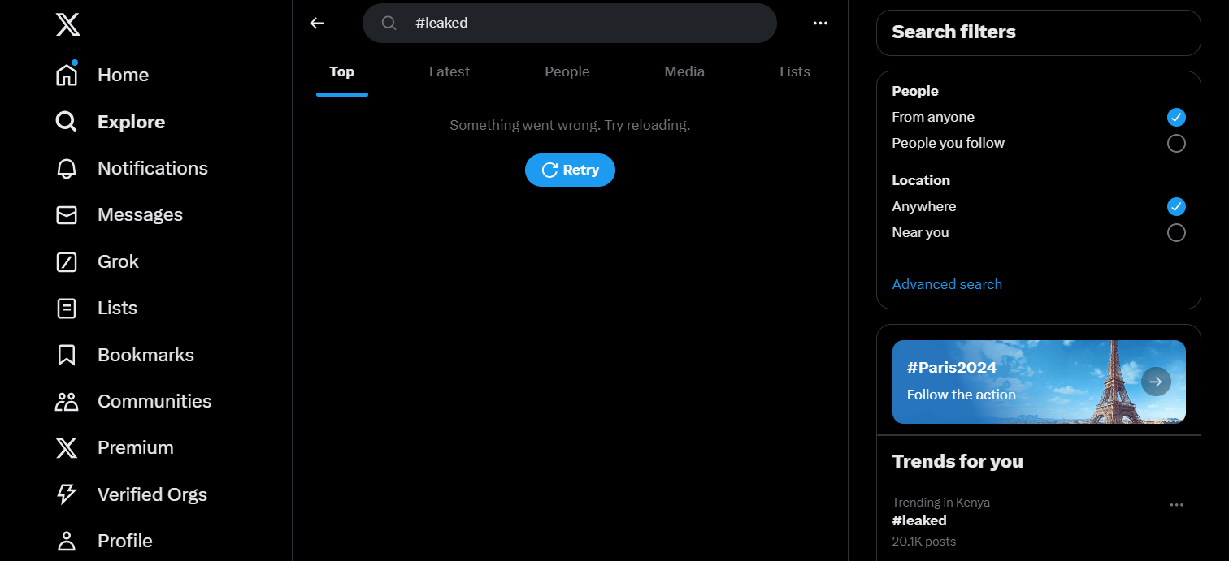This screenshot has height=561, width=1229.
Task: Click the X logo icon
Action: (68, 24)
